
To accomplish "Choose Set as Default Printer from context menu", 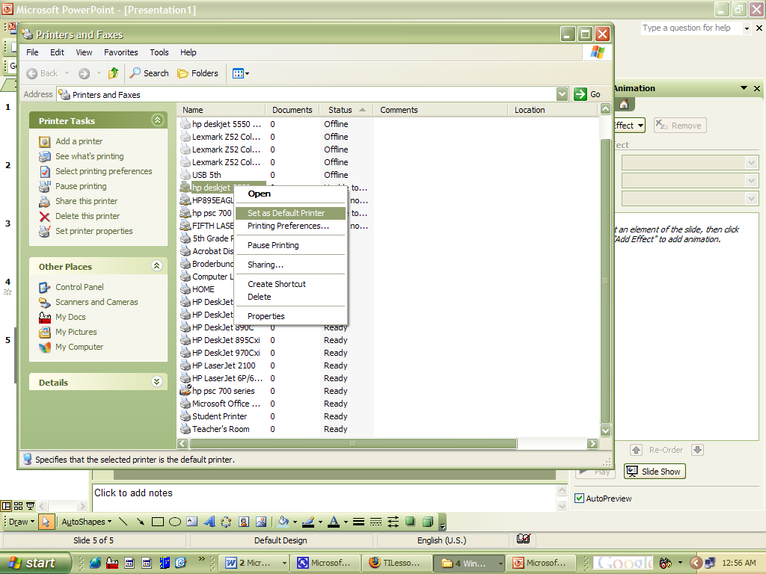I will tap(291, 213).
